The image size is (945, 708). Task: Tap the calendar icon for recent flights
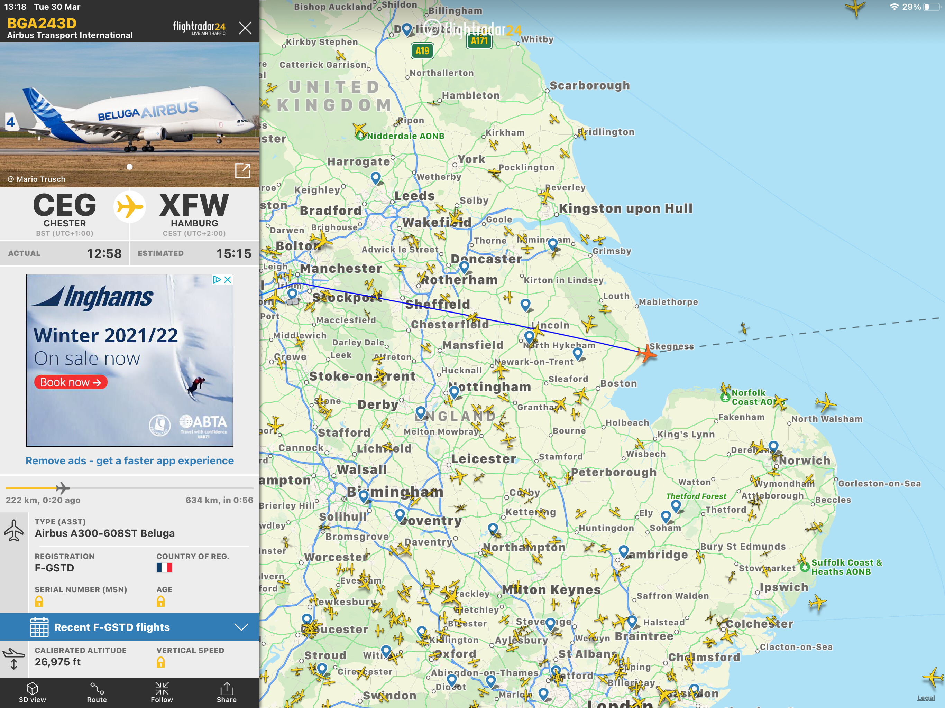click(x=39, y=627)
